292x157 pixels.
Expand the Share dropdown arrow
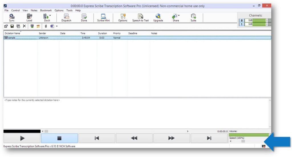point(179,16)
